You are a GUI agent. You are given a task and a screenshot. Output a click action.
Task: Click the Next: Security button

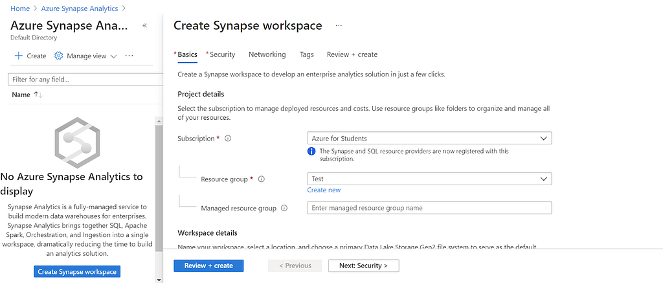click(x=364, y=266)
